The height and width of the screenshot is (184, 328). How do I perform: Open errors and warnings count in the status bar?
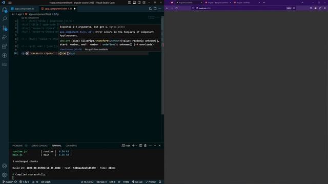(x=24, y=182)
